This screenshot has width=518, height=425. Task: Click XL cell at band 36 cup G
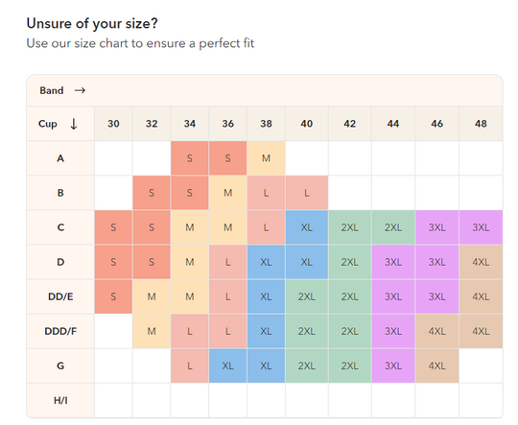point(227,366)
